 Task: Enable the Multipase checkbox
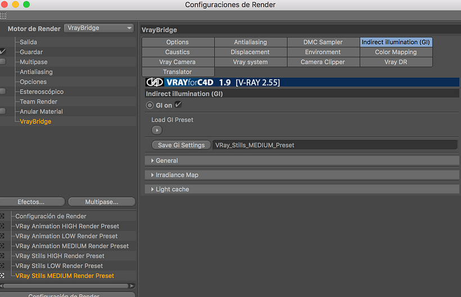click(x=3, y=62)
